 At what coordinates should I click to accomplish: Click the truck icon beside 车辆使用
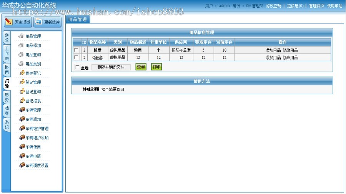pos(22,147)
